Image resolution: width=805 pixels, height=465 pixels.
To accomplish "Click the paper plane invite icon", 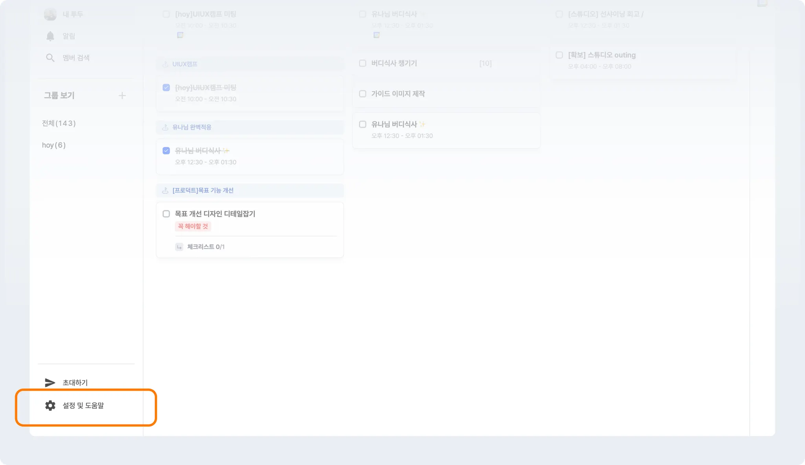I will (50, 382).
